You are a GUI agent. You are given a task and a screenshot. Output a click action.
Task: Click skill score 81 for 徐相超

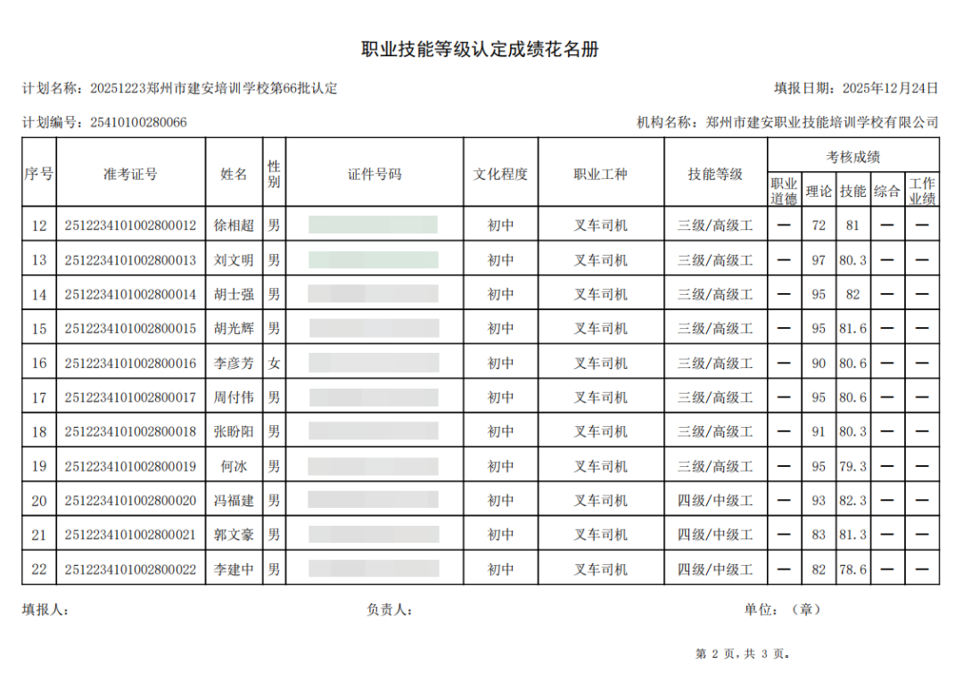(x=852, y=225)
